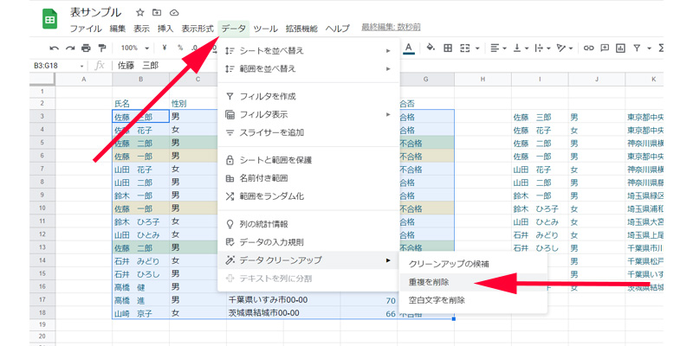Choose 重複を削除 in submenu
The image size is (693, 346).
473,282
